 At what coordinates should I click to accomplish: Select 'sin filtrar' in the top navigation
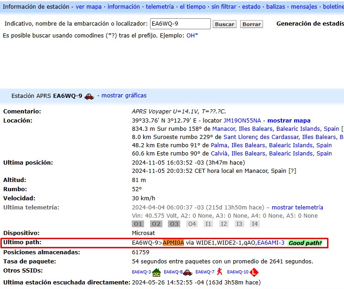click(224, 7)
